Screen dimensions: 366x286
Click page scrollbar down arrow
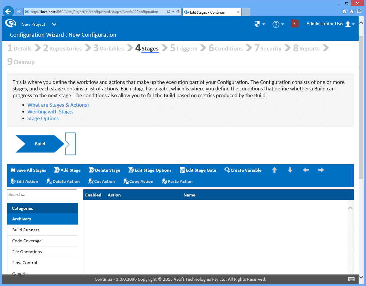[x=361, y=277]
